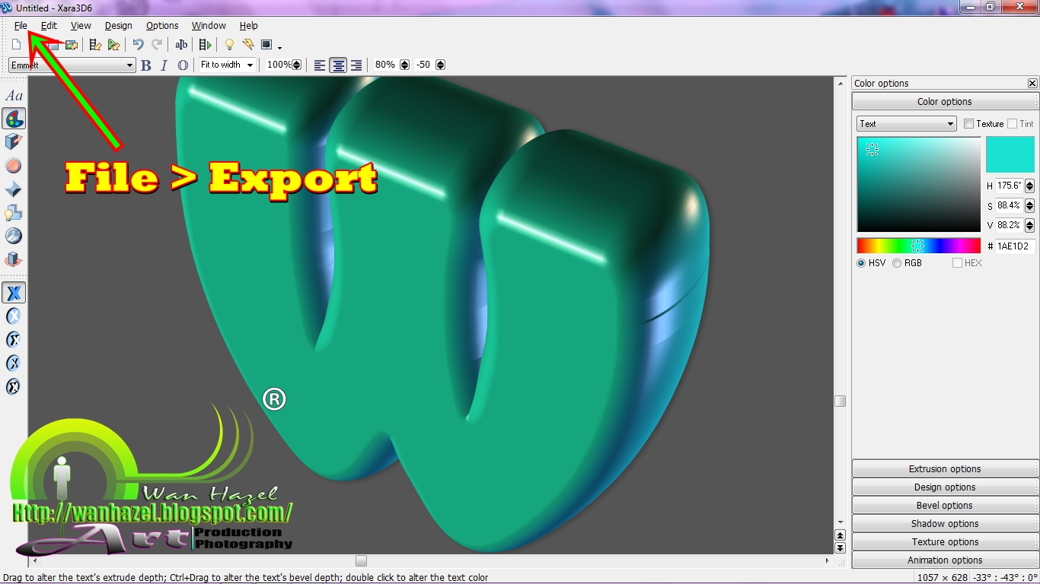The width and height of the screenshot is (1040, 584).
Task: Expand the Shadow options panel
Action: (945, 524)
